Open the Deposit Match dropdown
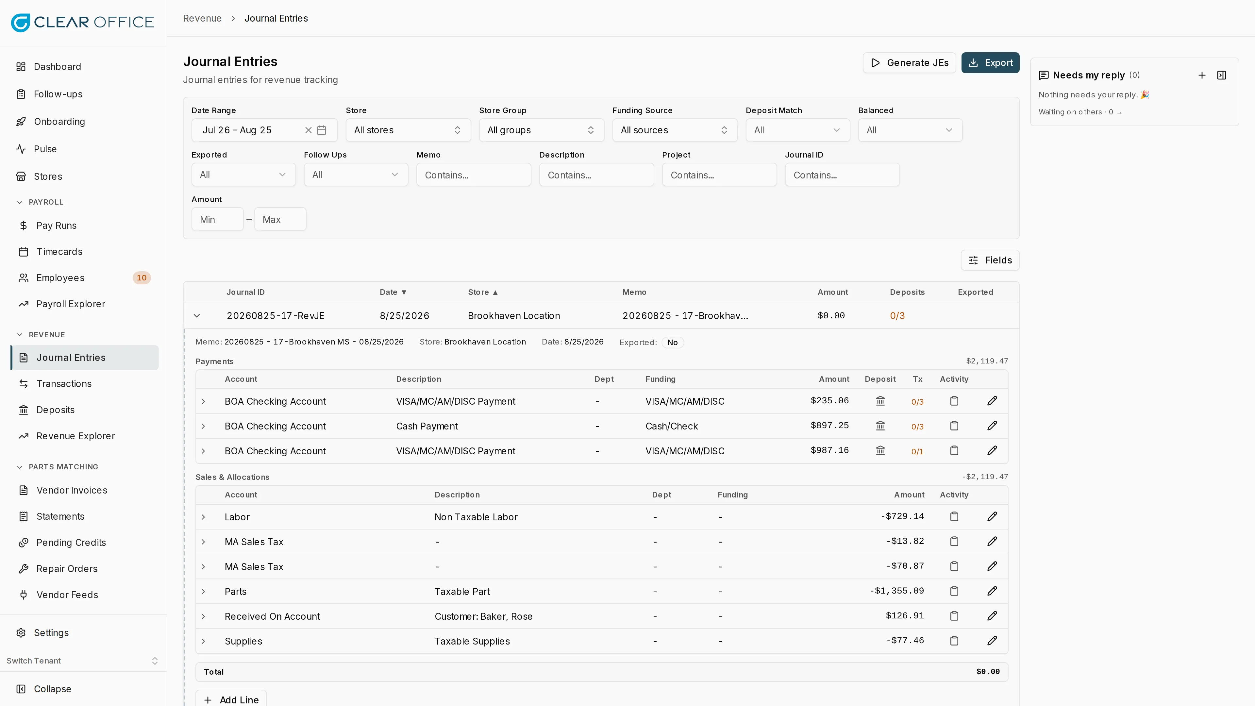Viewport: 1255px width, 706px height. pos(797,130)
